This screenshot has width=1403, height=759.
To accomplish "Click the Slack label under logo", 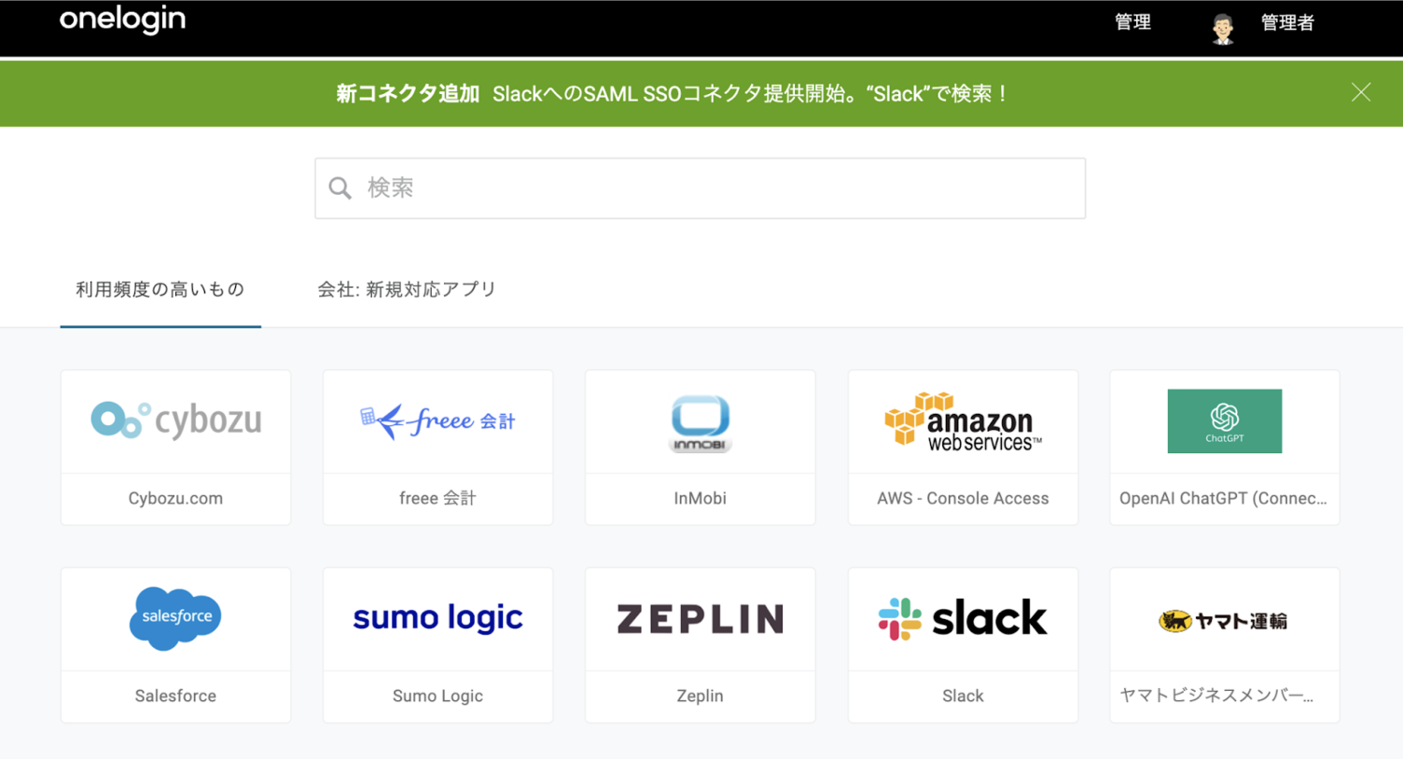I will [963, 697].
